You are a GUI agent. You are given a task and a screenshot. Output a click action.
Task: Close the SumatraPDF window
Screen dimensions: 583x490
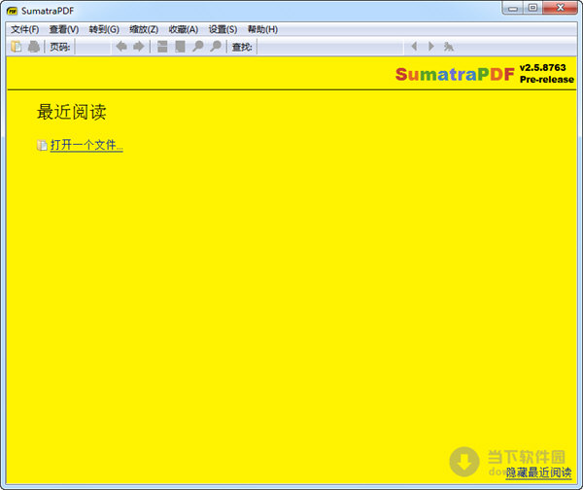(x=560, y=8)
